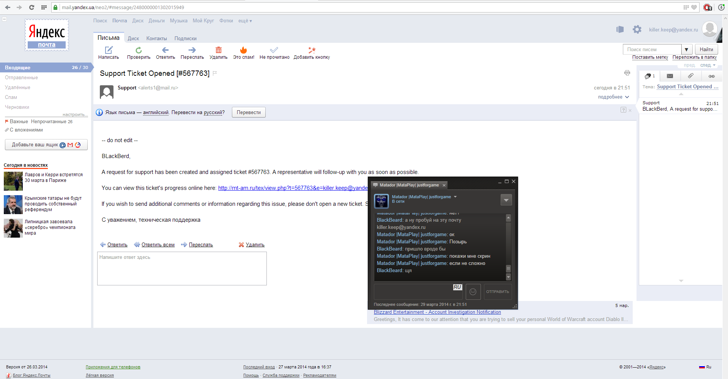Screen dimensions: 728x379
Task: Click the user avatar at top right
Action: pos(709,29)
